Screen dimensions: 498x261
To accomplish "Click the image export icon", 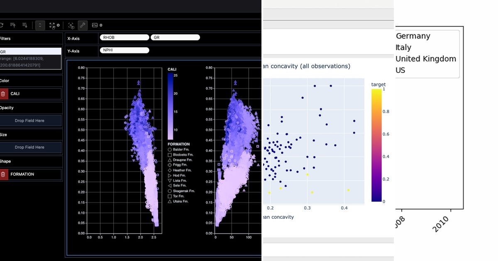I will pyautogui.click(x=94, y=25).
